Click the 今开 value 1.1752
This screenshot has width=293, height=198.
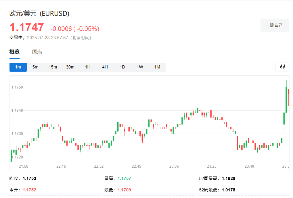coord(29,190)
